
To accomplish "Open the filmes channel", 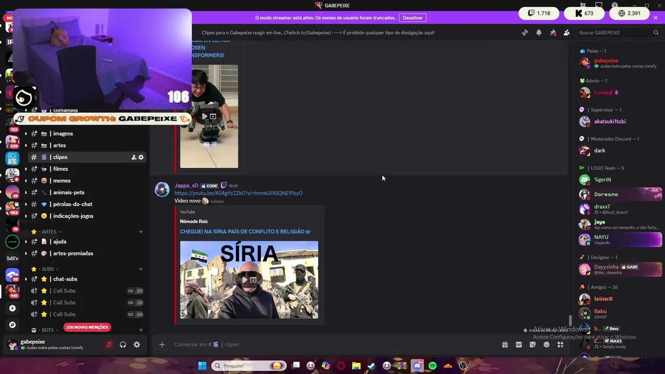I will point(86,169).
